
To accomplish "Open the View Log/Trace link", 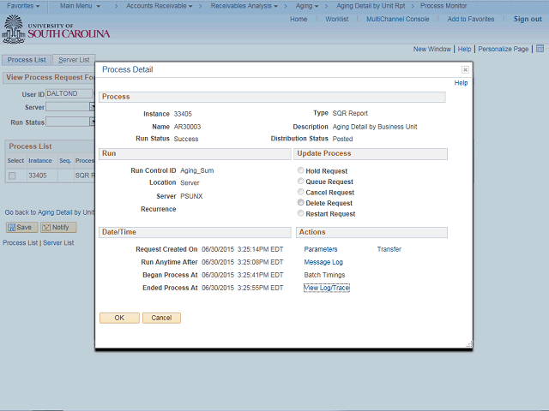I will 326,288.
